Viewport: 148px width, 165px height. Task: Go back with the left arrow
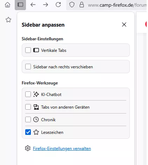pos(33,5)
